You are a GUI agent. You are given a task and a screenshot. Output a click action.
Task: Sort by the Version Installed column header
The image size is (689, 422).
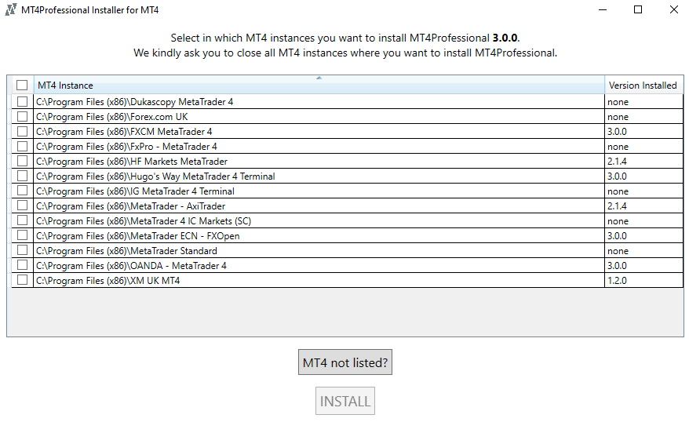643,85
